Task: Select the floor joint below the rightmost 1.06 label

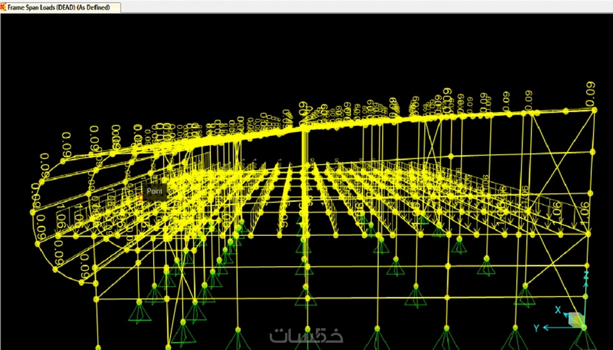Action: point(588,234)
